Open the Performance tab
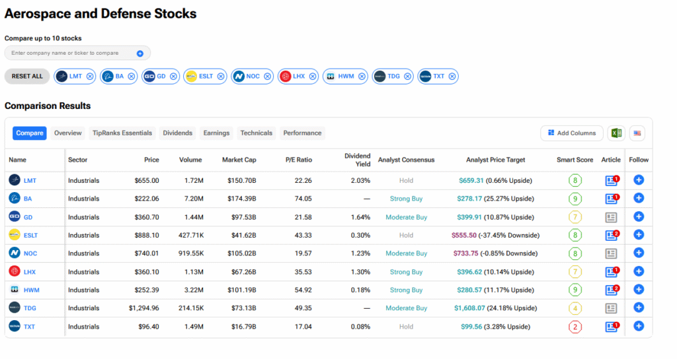 coord(302,133)
